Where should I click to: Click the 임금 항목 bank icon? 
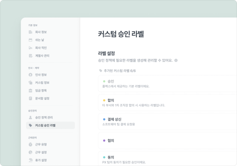(30, 90)
